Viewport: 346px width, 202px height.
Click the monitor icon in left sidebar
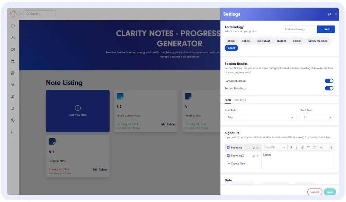click(x=13, y=26)
